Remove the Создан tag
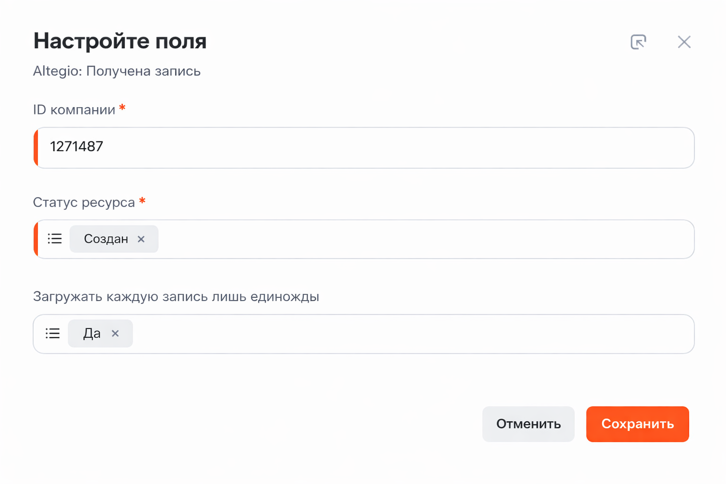726x484 pixels. click(141, 239)
